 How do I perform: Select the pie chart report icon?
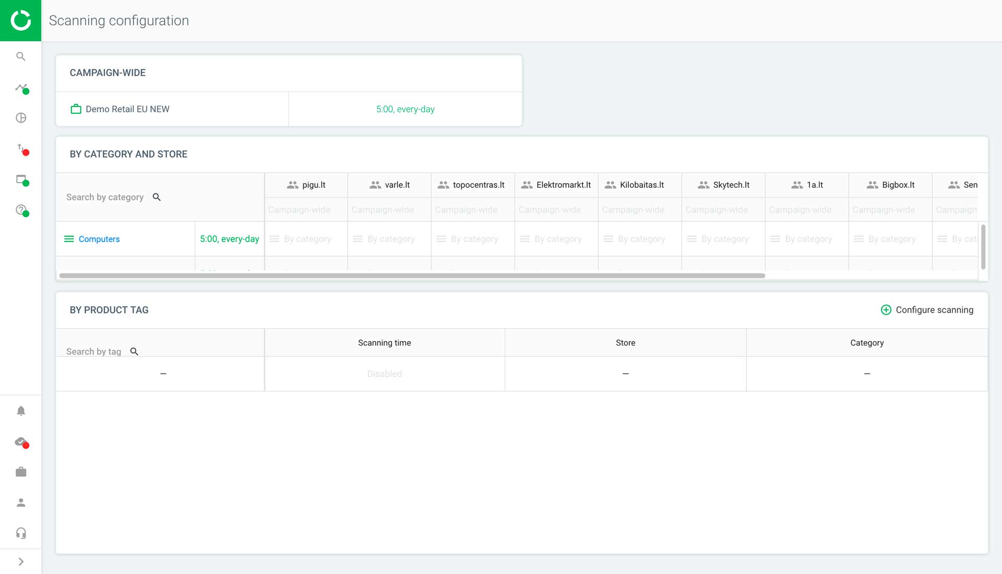click(x=21, y=117)
